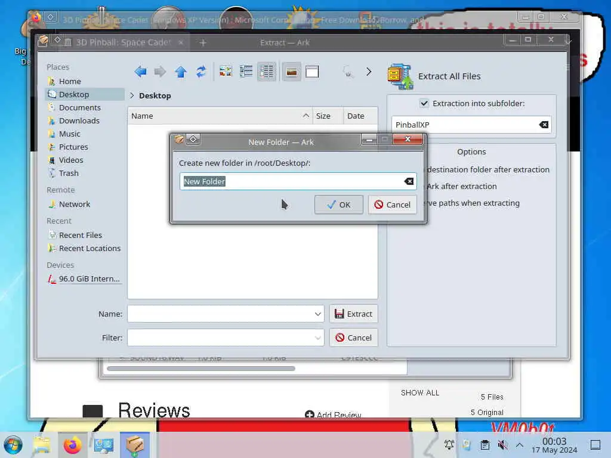Toggle the preview side pane icon
611x458 pixels.
pos(311,72)
